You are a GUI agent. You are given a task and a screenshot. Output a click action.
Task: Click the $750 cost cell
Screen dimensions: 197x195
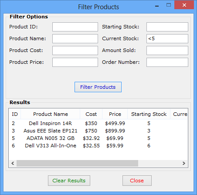[x=91, y=131]
